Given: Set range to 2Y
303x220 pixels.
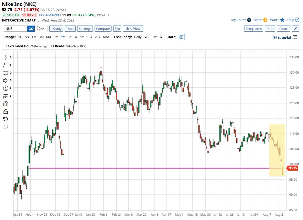Looking at the screenshot, I should (x=69, y=37).
